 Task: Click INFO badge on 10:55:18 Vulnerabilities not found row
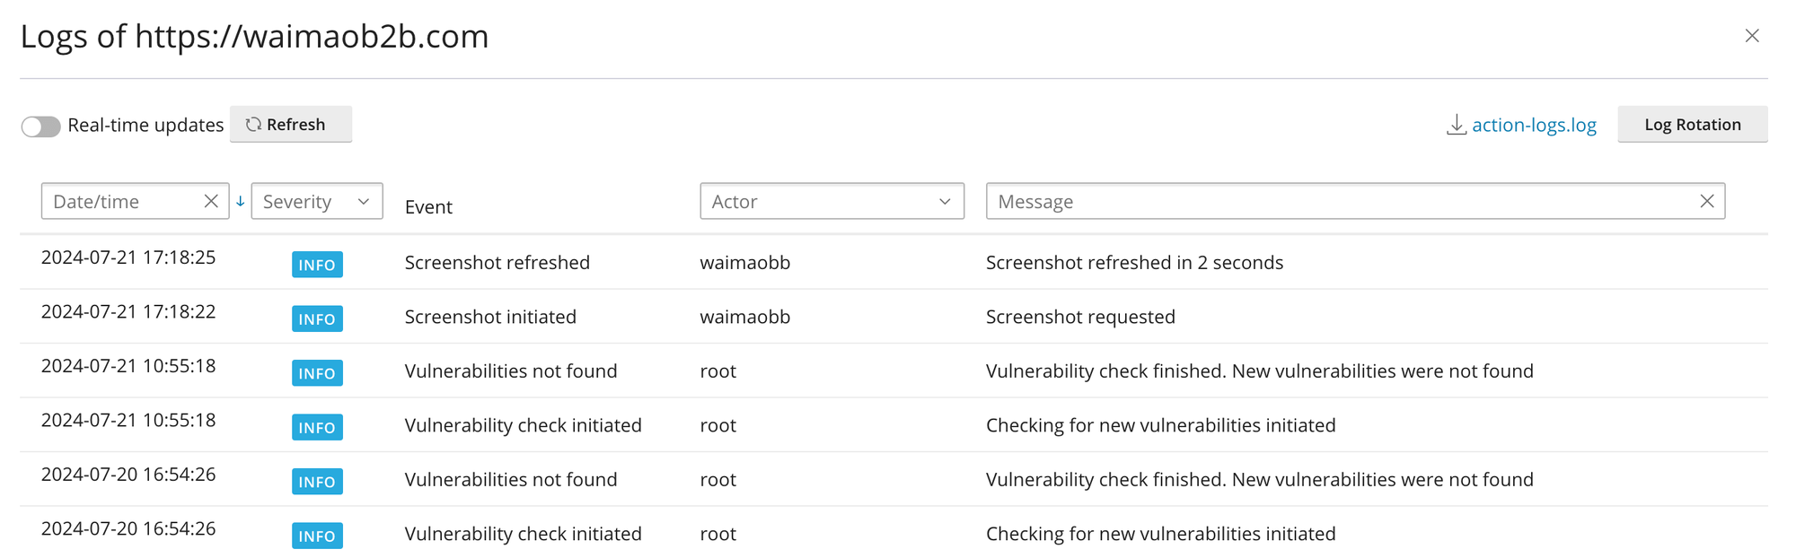click(x=317, y=373)
